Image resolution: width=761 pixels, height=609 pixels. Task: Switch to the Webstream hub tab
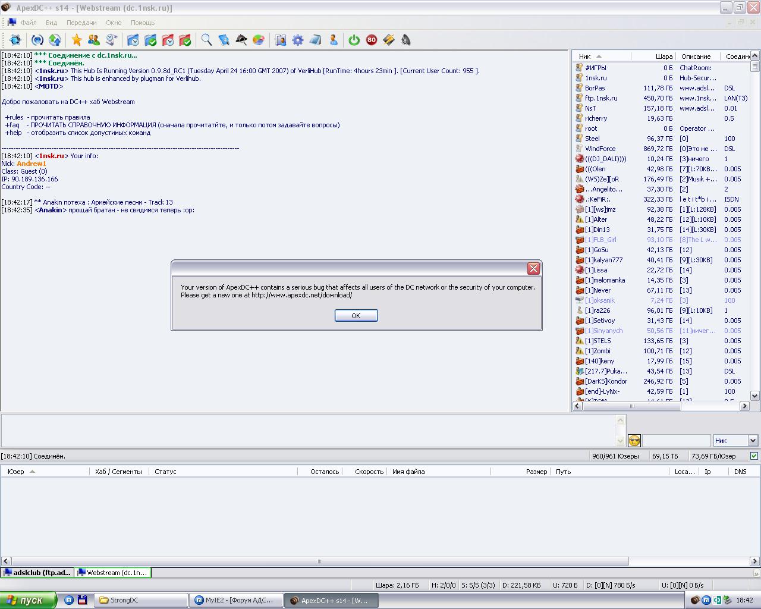(112, 573)
